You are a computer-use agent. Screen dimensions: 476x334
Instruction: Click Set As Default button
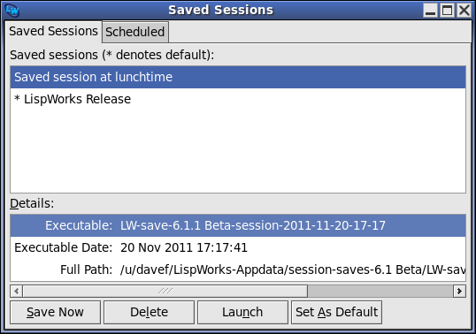336,312
